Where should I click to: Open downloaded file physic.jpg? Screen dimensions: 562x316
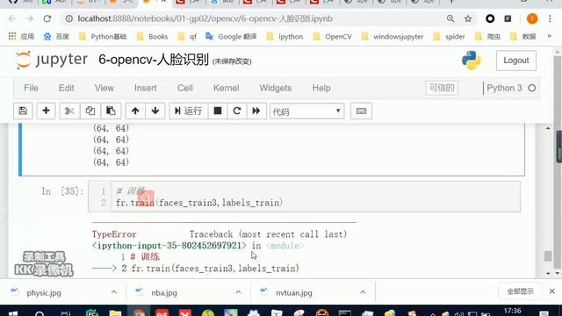(x=44, y=292)
